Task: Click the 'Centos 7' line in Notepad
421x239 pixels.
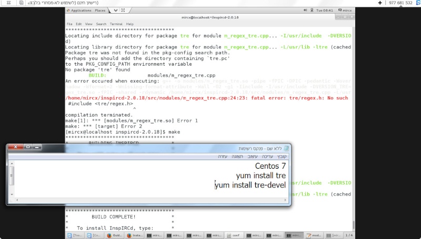Action: (270, 166)
